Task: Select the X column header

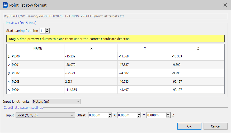Action: (x=91, y=48)
